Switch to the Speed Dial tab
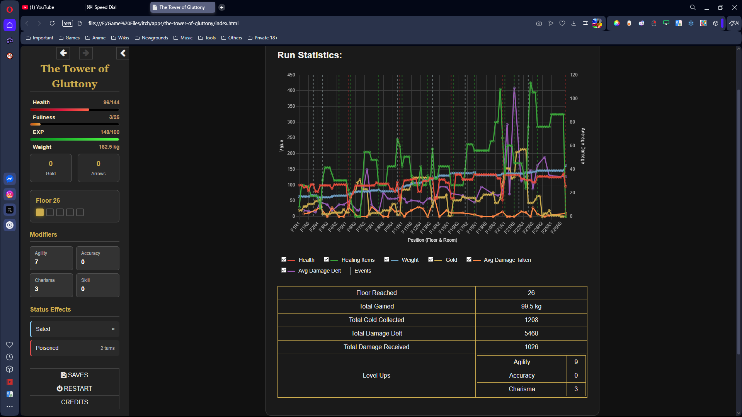The height and width of the screenshot is (417, 742). click(105, 7)
